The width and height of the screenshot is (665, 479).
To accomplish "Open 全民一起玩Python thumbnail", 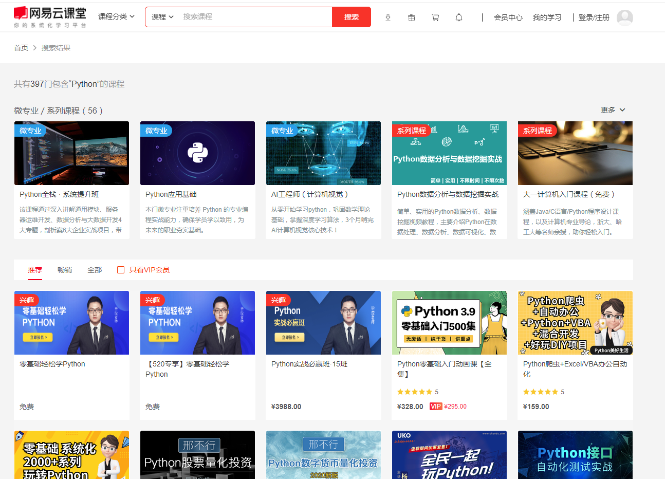I will (x=449, y=455).
